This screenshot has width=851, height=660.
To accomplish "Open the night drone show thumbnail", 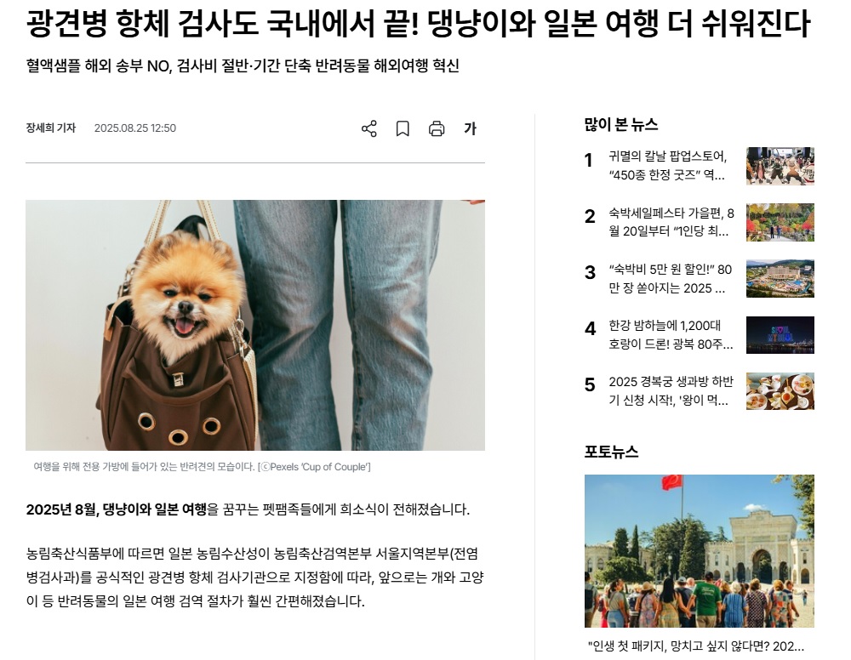I will pos(780,334).
